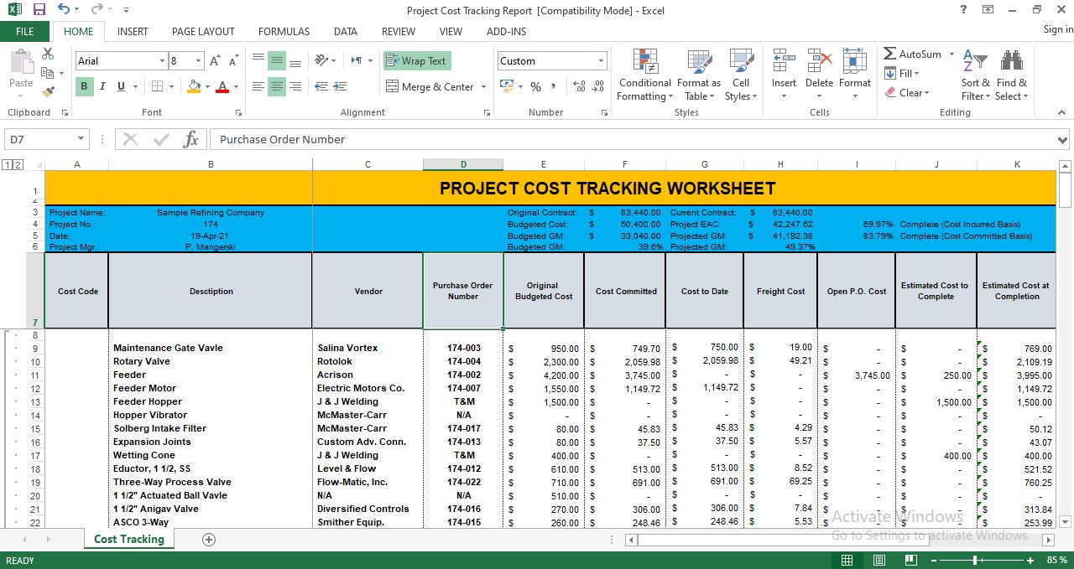Apply Percent Style

535,86
